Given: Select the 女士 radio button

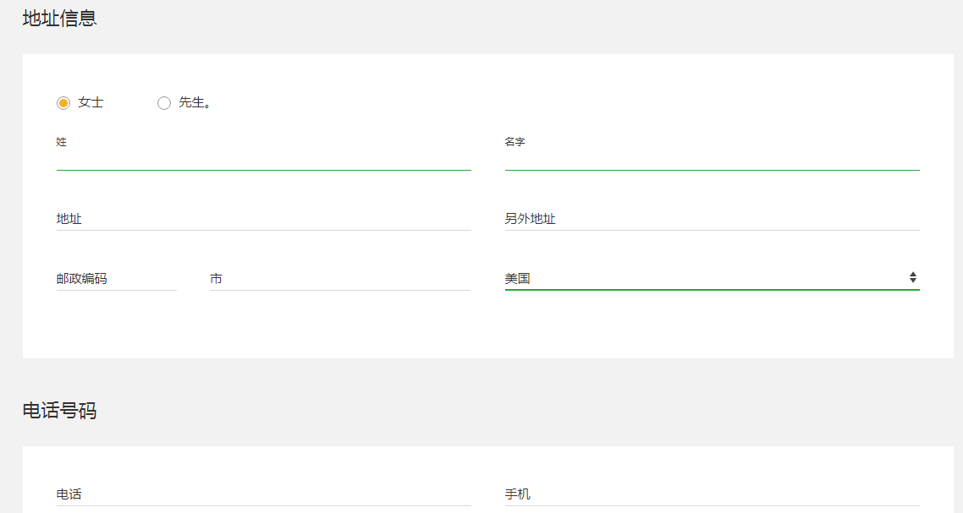Looking at the screenshot, I should 63,103.
